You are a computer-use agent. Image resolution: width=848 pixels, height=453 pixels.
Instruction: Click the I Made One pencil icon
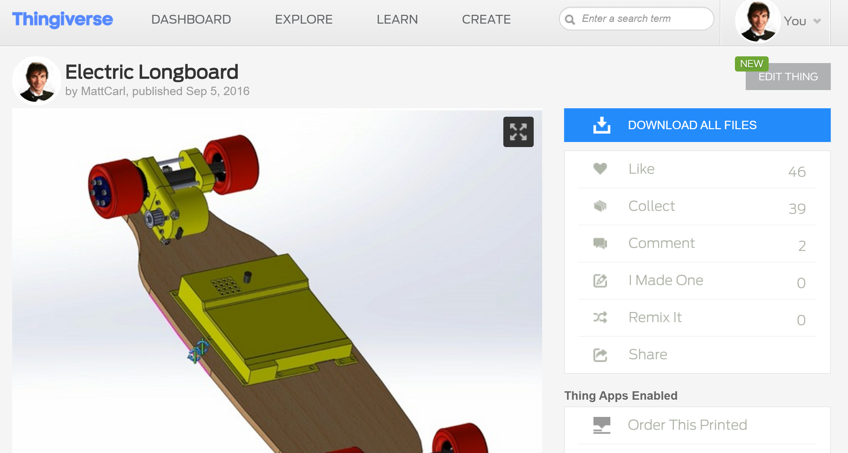click(600, 281)
